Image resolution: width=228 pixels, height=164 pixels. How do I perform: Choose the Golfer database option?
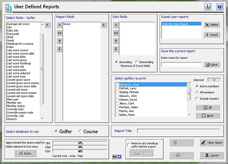point(56,131)
